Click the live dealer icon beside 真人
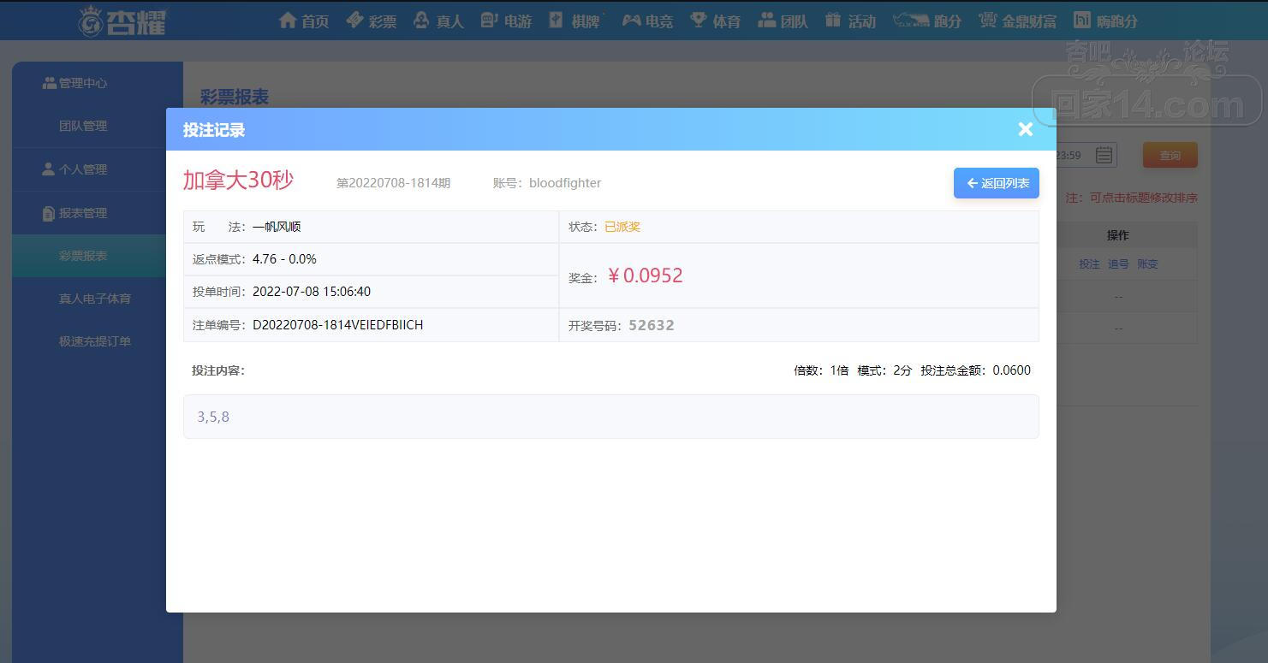The width and height of the screenshot is (1268, 663). (420, 20)
